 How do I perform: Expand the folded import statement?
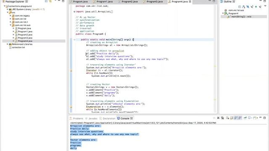tap(74, 12)
